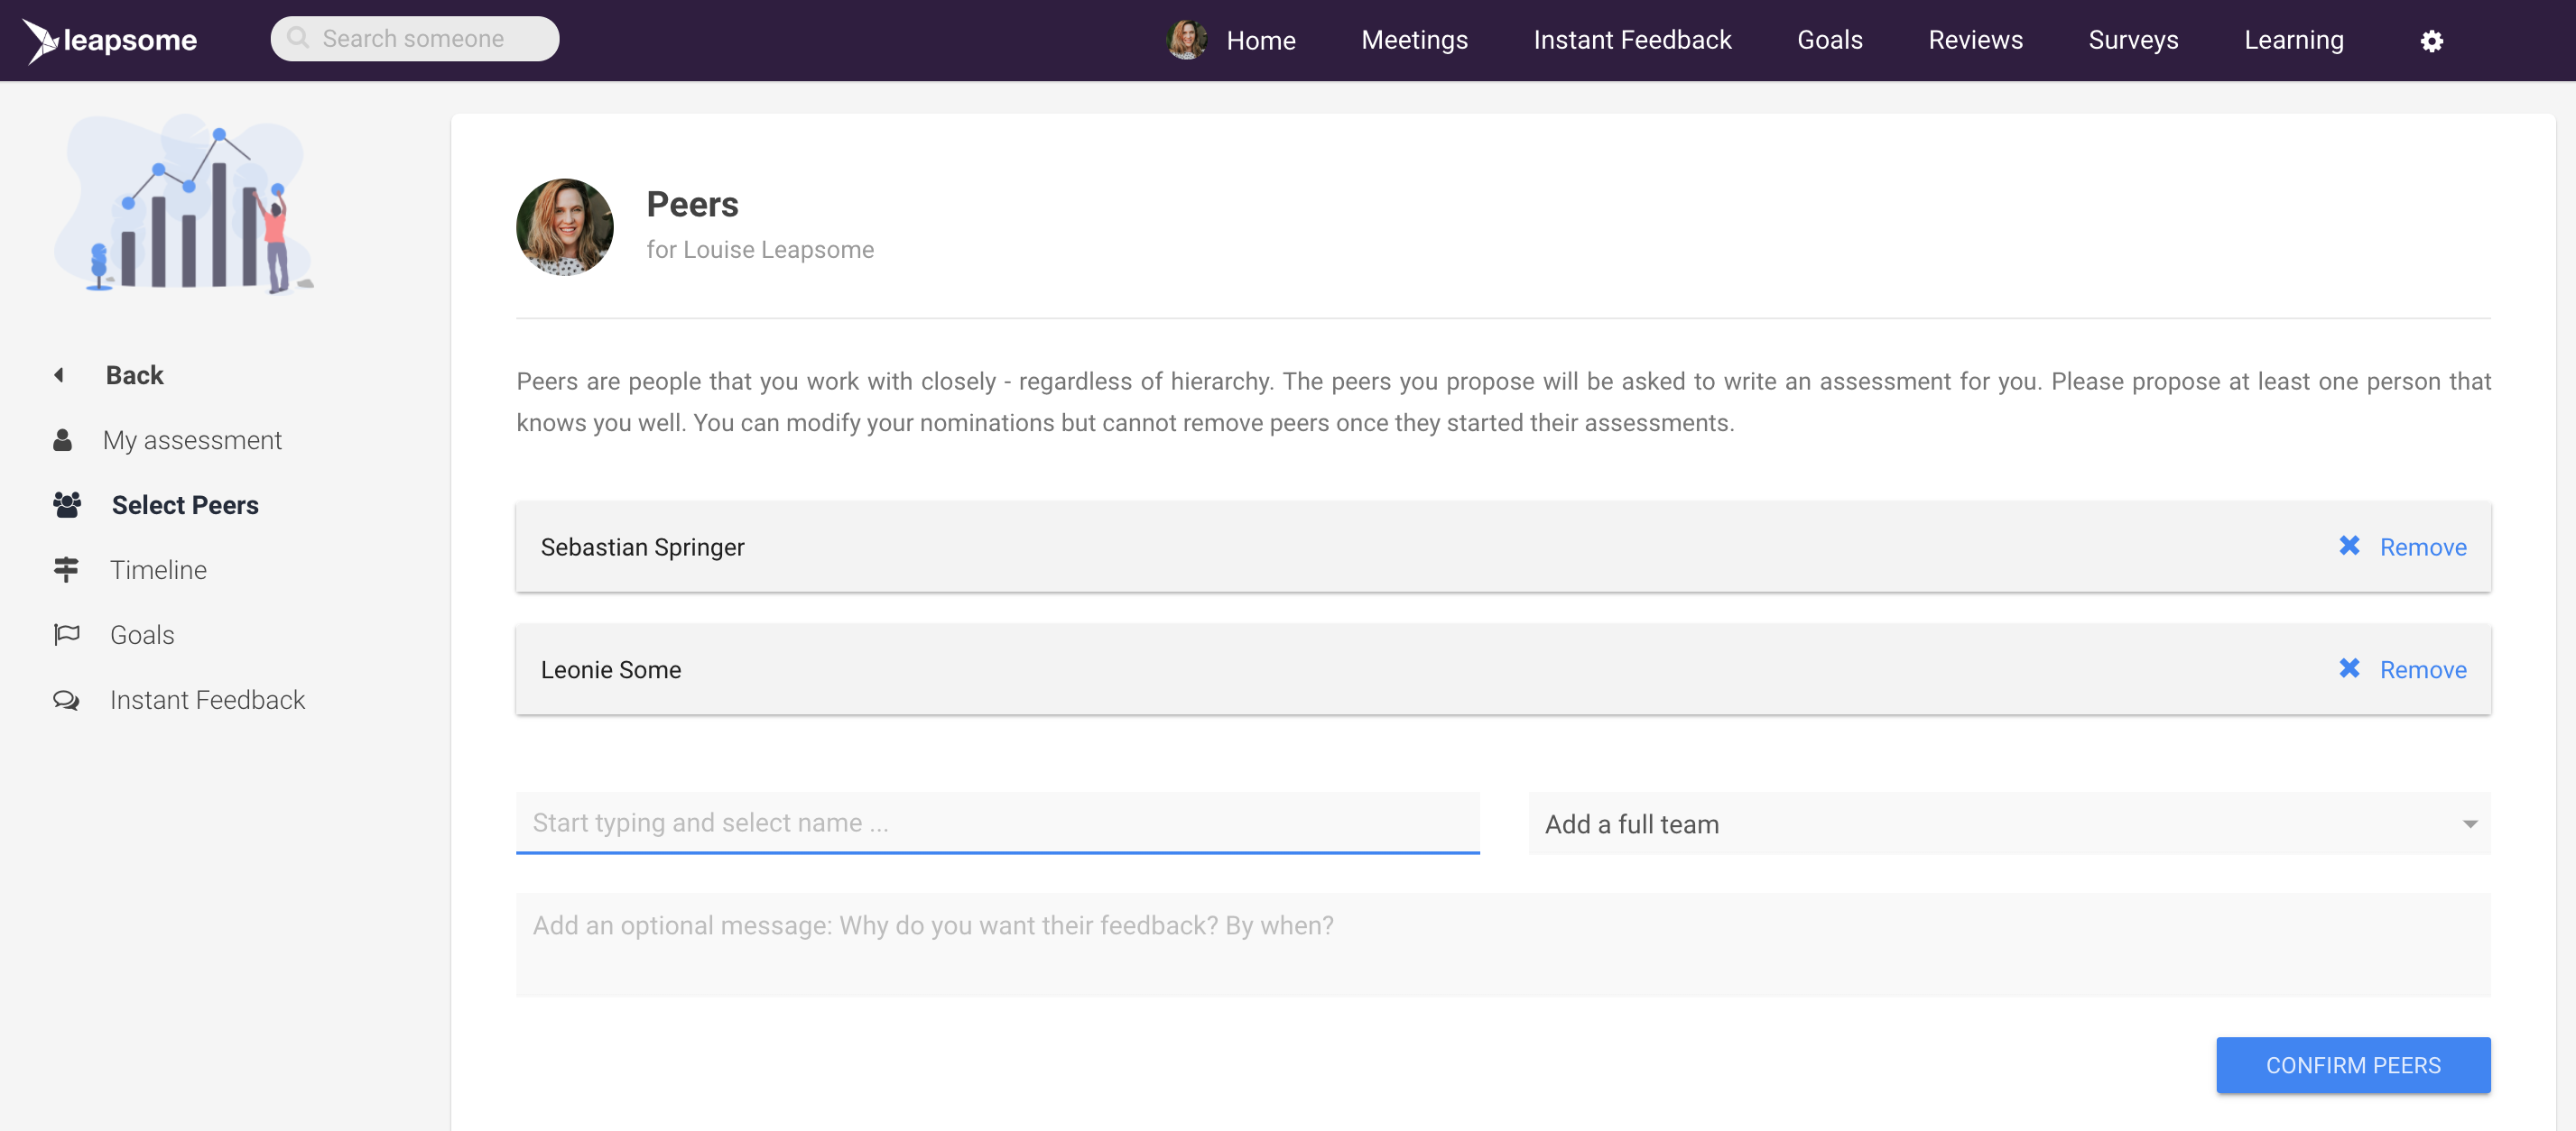Focus the optional message text area
Screen dimensions: 2576x1131
click(1503, 944)
